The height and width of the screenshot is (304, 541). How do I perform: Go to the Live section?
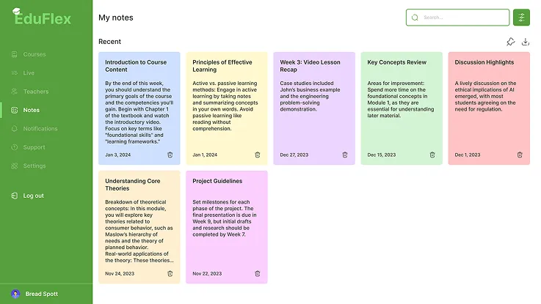[x=29, y=73]
